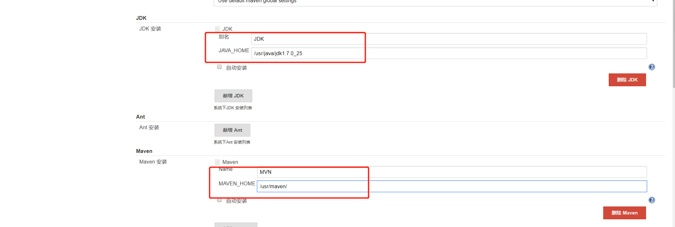The width and height of the screenshot is (675, 227).
Task: Click the 新增 Ant button
Action: coord(232,130)
